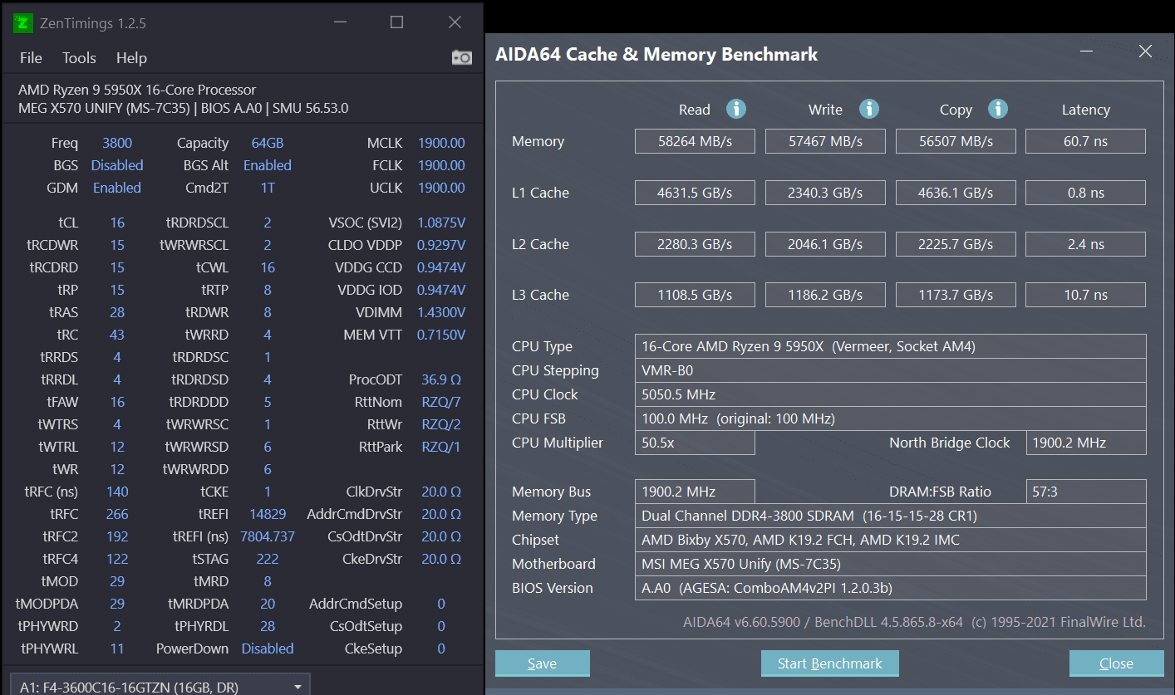Click Capacity value 64GB
This screenshot has width=1175, height=695.
tap(268, 143)
